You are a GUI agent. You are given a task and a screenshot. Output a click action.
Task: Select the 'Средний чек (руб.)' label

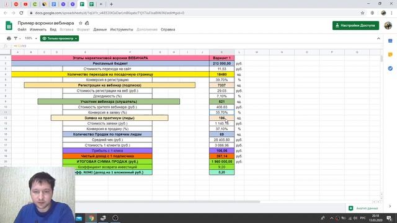pos(107,140)
